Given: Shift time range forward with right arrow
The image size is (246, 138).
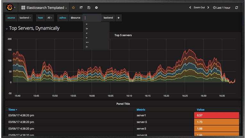Looking at the screenshot, I should pyautogui.click(x=208, y=8).
